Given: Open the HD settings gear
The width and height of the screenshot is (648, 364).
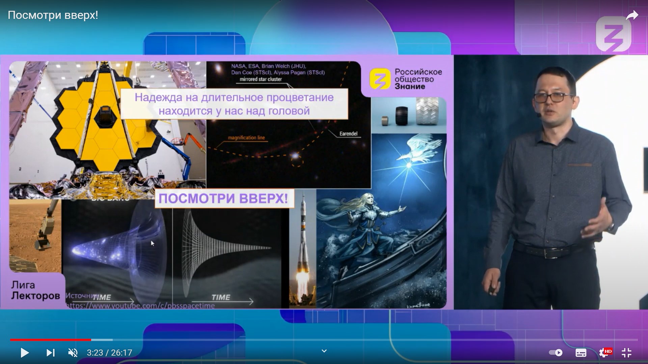Looking at the screenshot, I should pos(604,353).
